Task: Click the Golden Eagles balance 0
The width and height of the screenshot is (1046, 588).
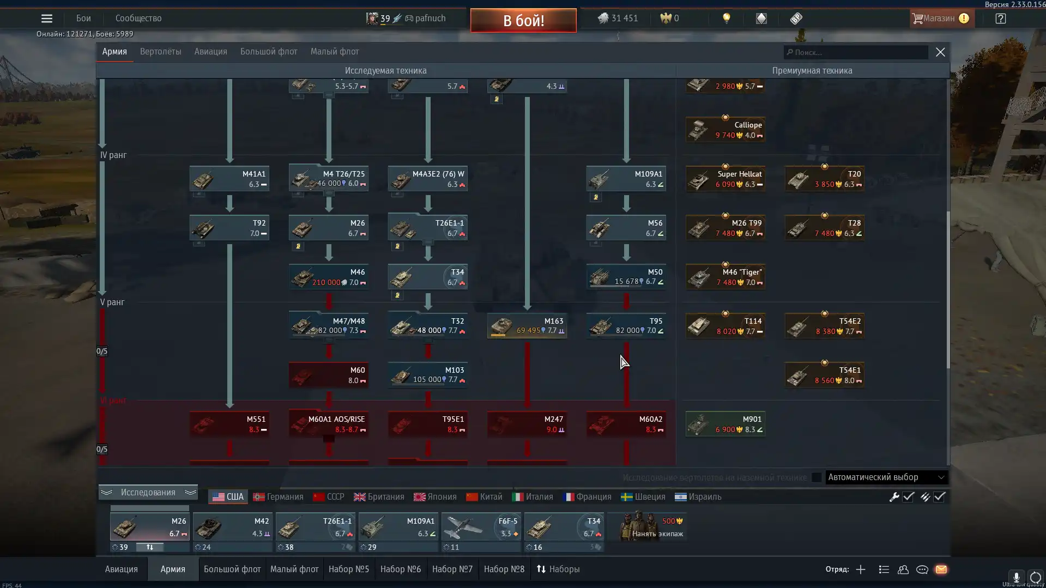Action: click(669, 19)
